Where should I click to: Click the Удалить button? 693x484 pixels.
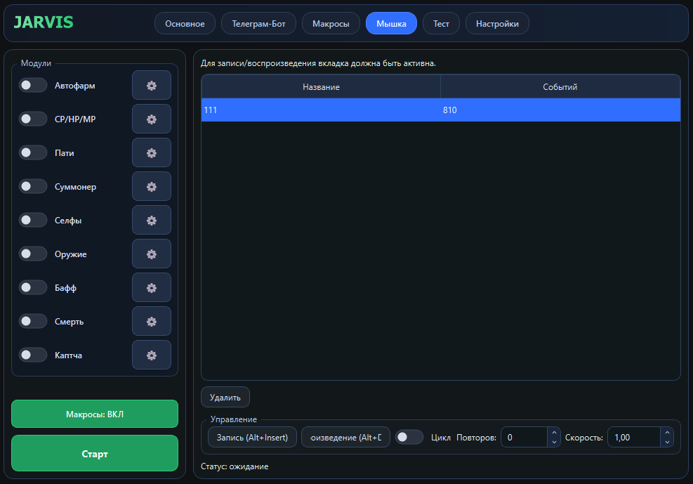(225, 398)
